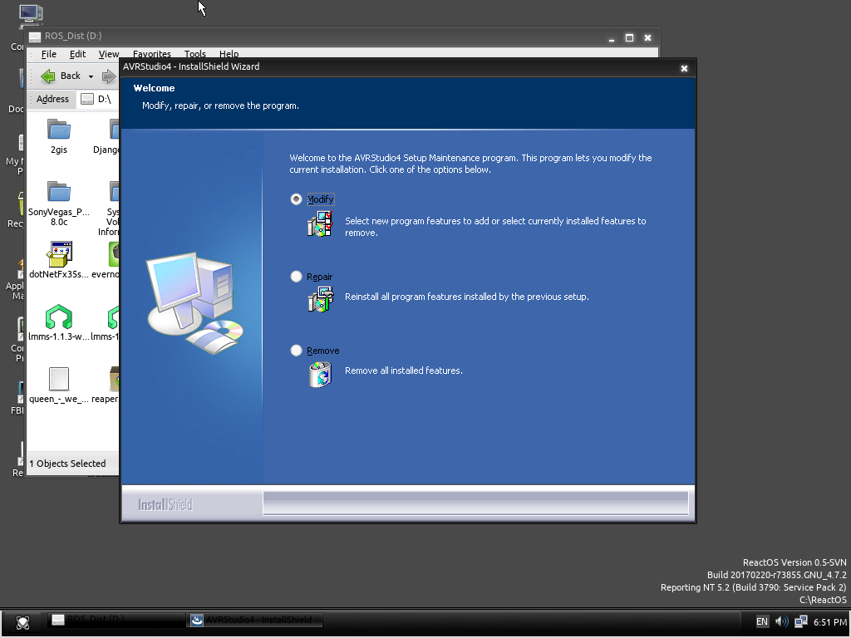
Task: Click 'Select new program features to add' description
Action: (x=495, y=227)
